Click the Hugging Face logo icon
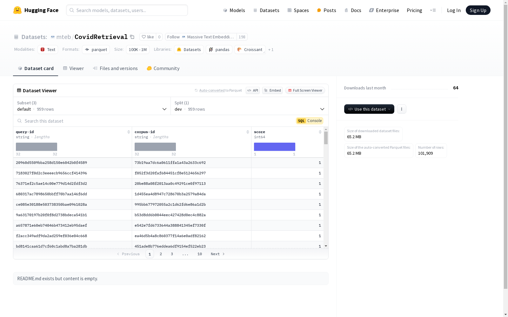Image resolution: width=508 pixels, height=317 pixels. coord(17,10)
